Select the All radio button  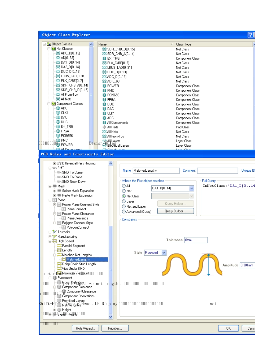pos(124,186)
